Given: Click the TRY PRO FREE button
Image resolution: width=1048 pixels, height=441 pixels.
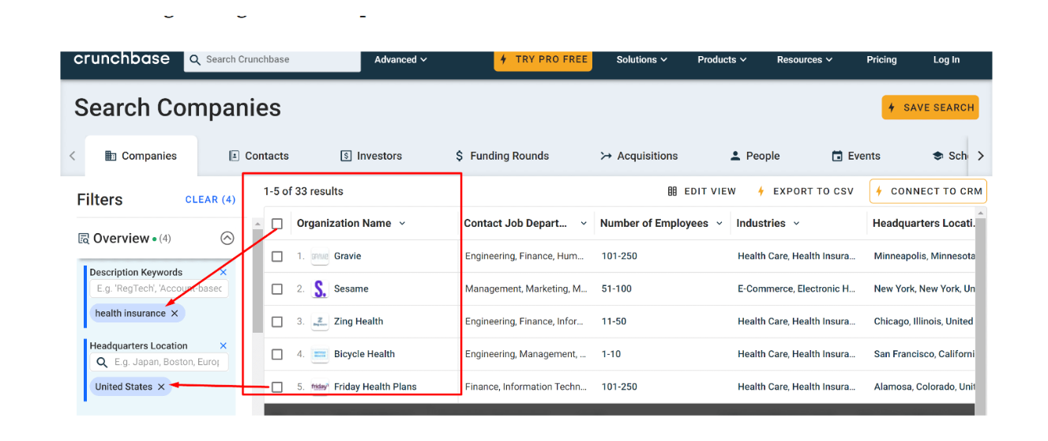Looking at the screenshot, I should [543, 60].
